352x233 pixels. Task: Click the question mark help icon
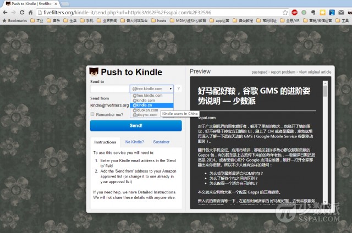click(178, 88)
